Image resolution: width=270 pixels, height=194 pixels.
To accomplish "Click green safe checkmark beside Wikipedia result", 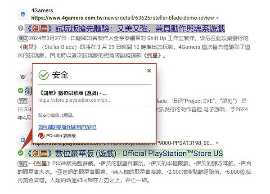I will [x=21, y=90].
